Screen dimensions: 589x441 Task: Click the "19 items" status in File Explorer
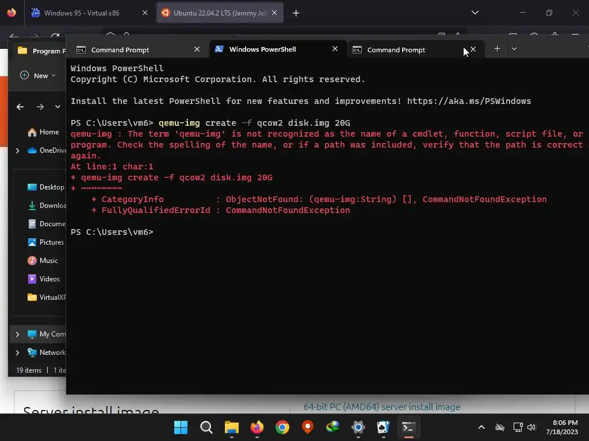[x=29, y=370]
